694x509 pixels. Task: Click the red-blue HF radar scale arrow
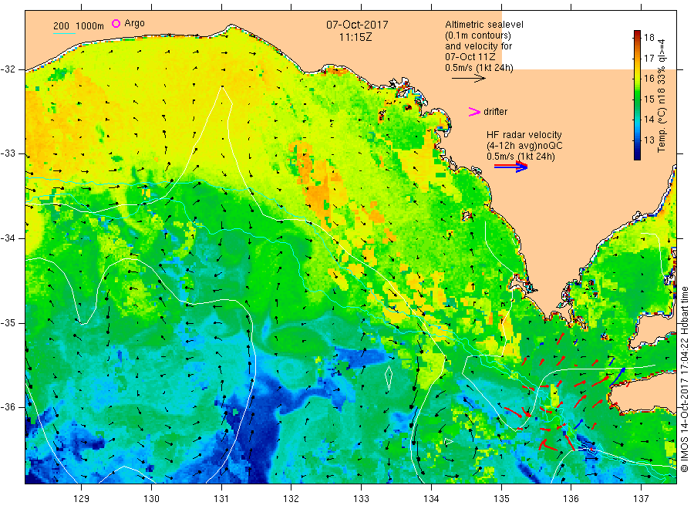click(x=510, y=167)
